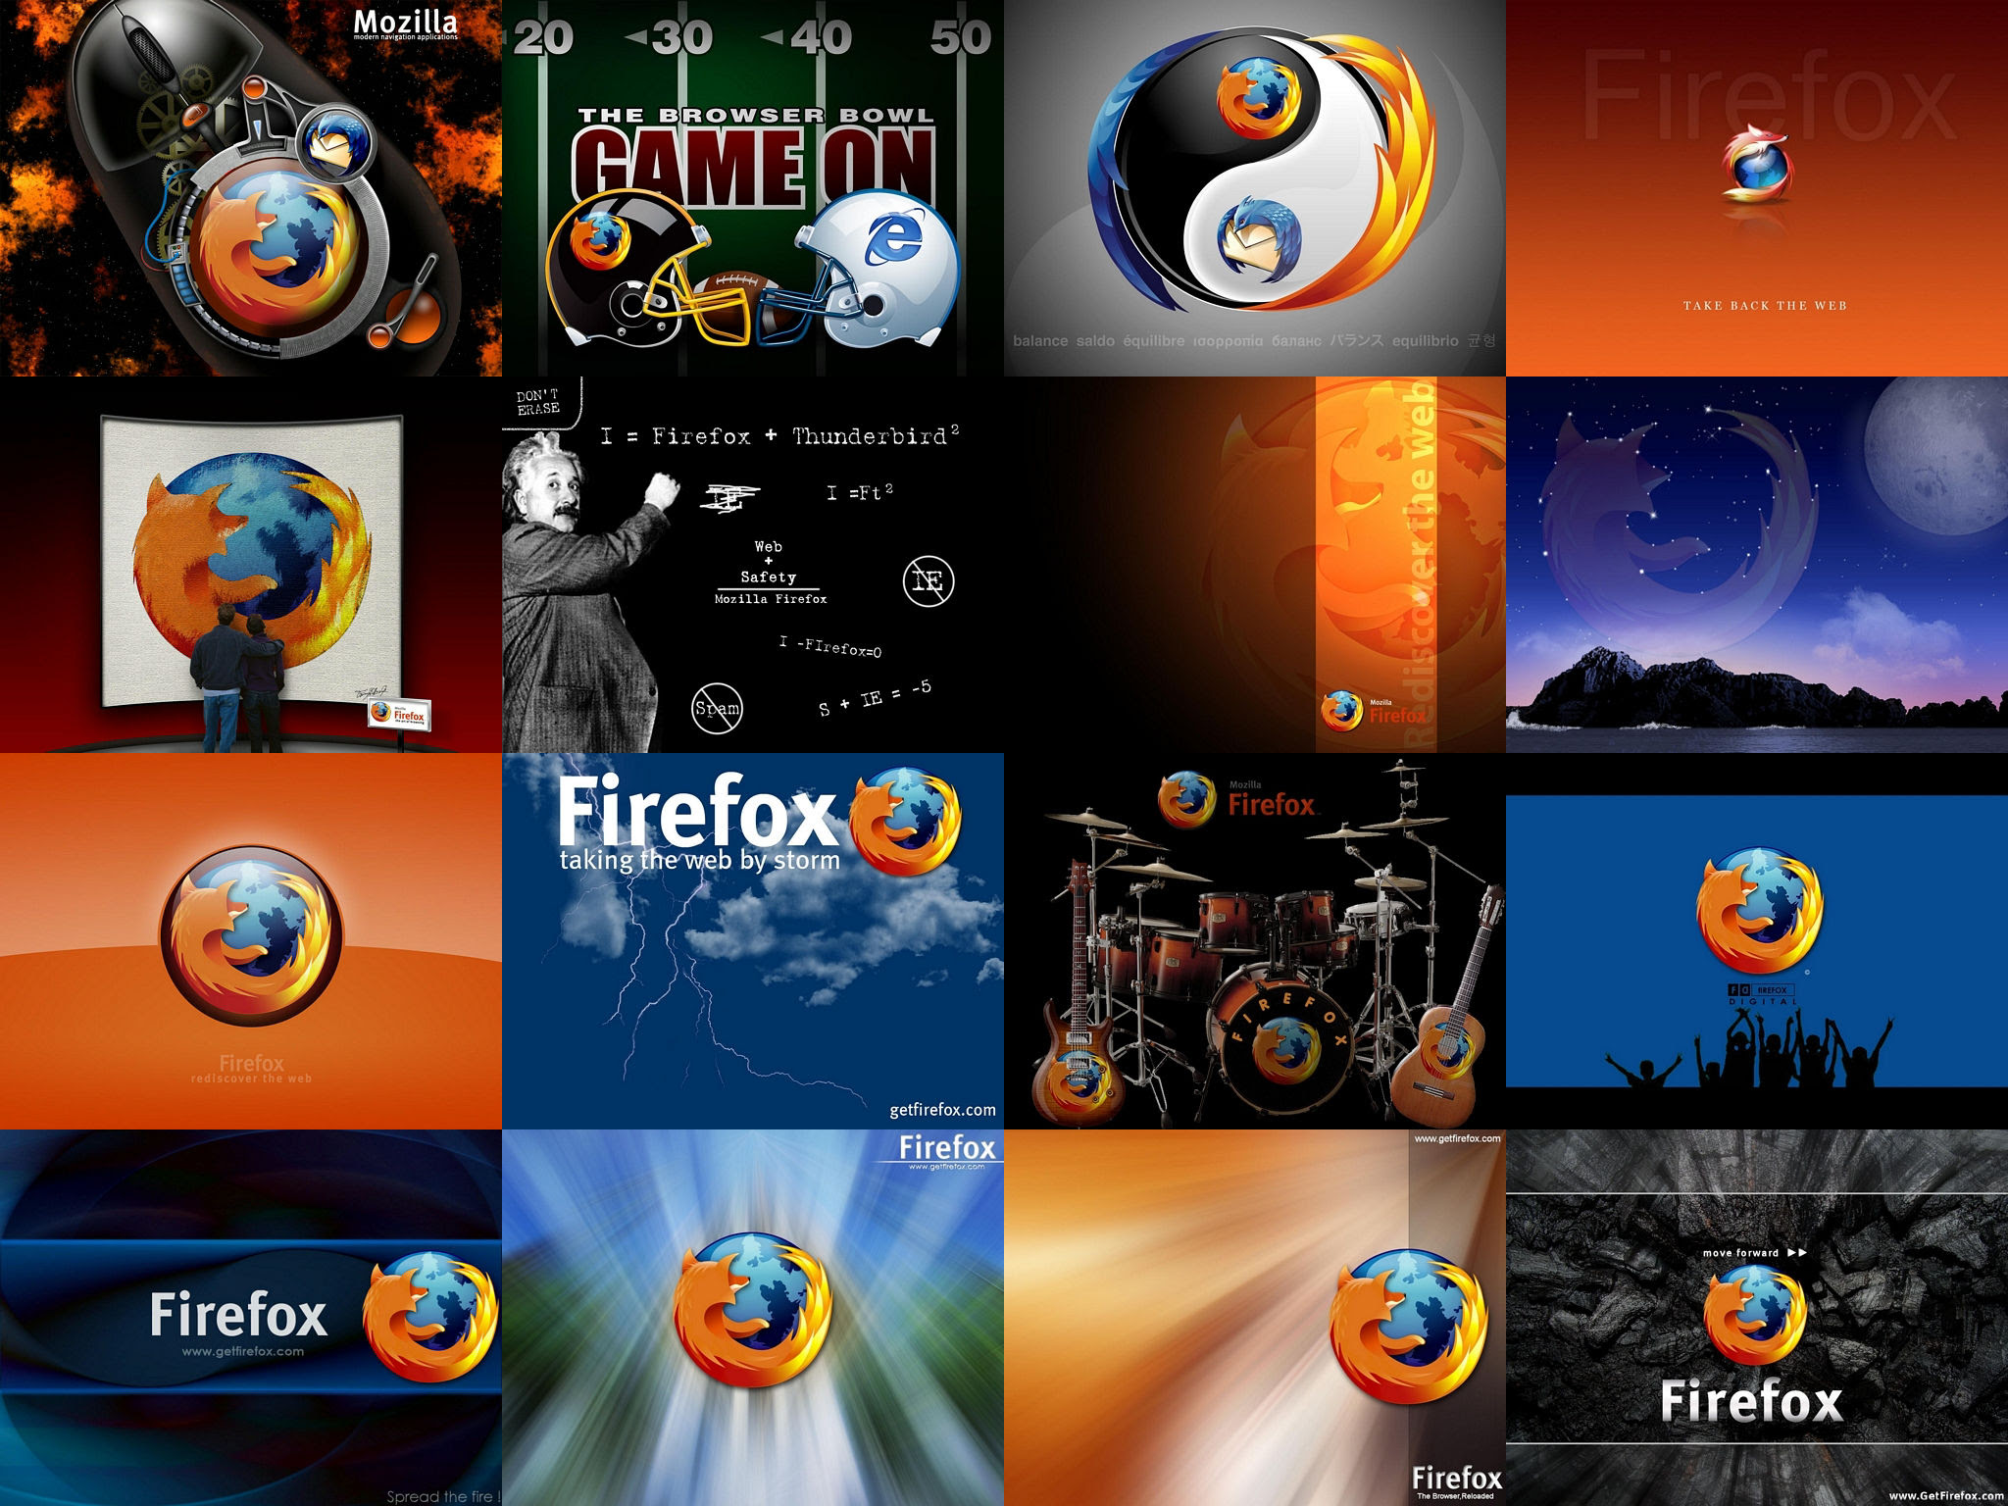
Task: Click the 'I -Firefox=0' equation
Action: 829,647
